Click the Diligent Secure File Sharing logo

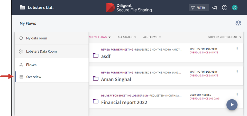click(x=129, y=8)
